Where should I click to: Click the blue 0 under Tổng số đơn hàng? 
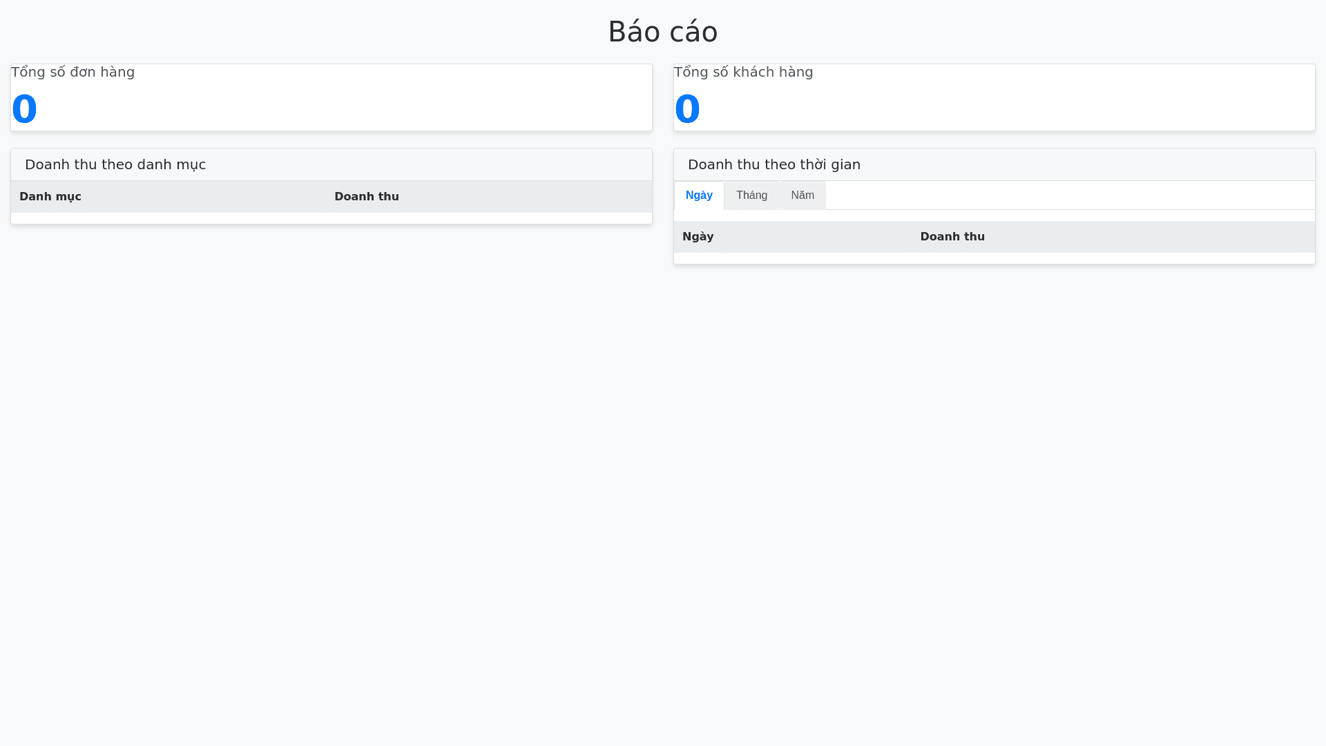coord(24,108)
